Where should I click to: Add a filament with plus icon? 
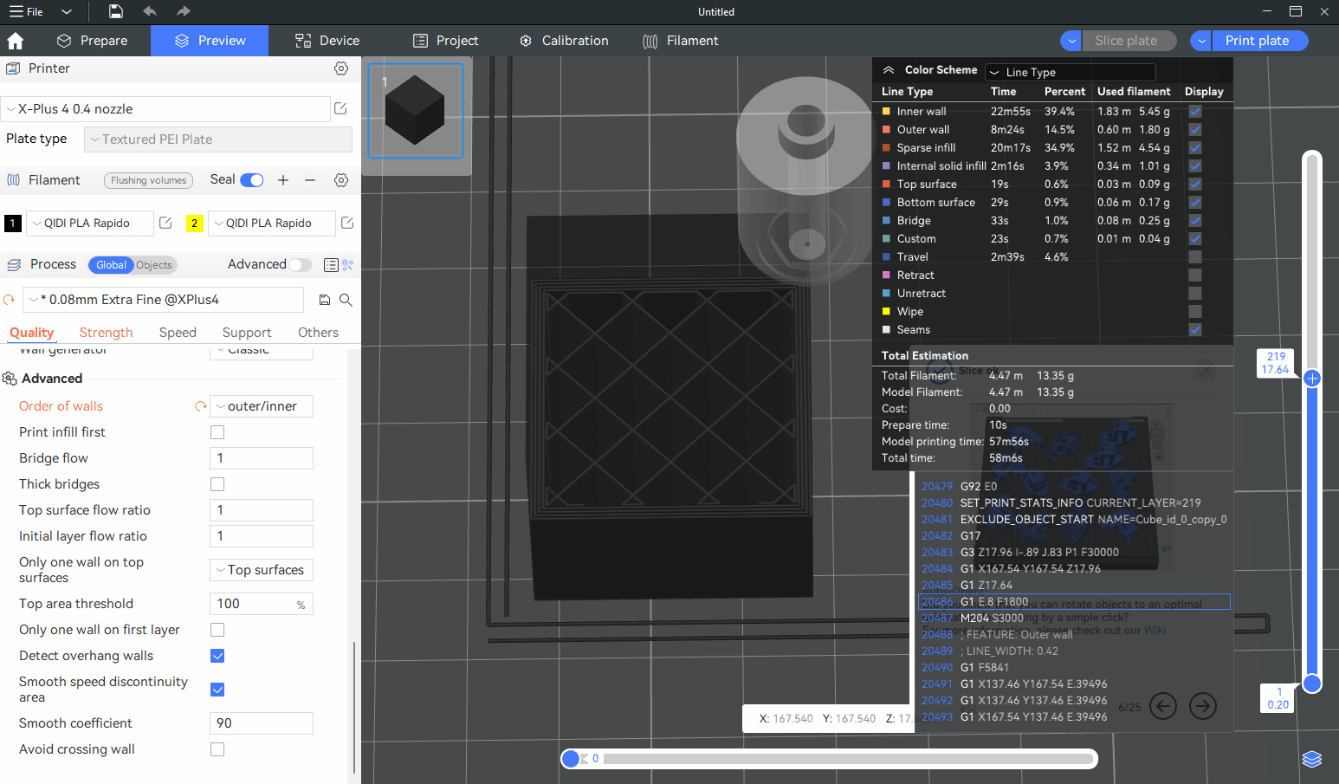[x=283, y=180]
